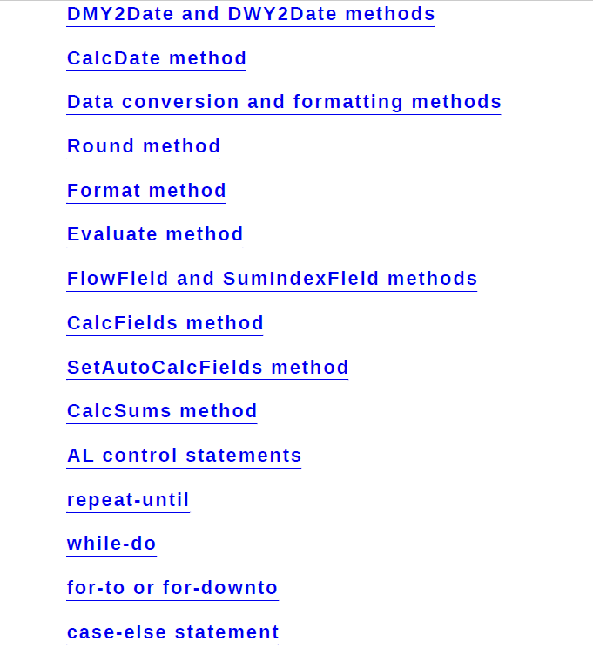Click the word for-downto in the link
Screen dimensions: 593x662
[220, 588]
